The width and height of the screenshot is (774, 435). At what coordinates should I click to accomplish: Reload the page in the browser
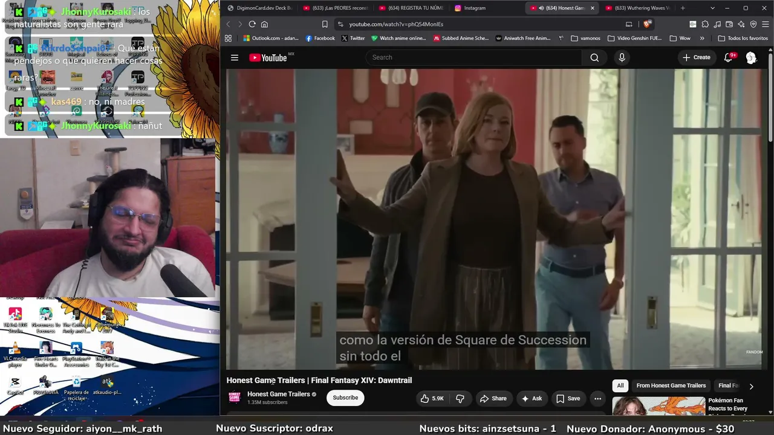(x=252, y=24)
